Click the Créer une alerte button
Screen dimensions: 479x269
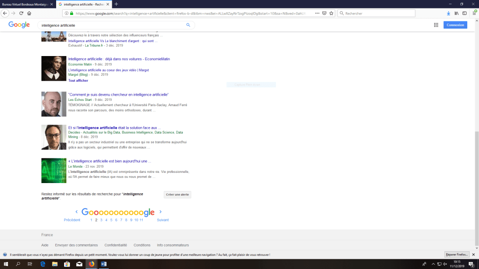(177, 194)
